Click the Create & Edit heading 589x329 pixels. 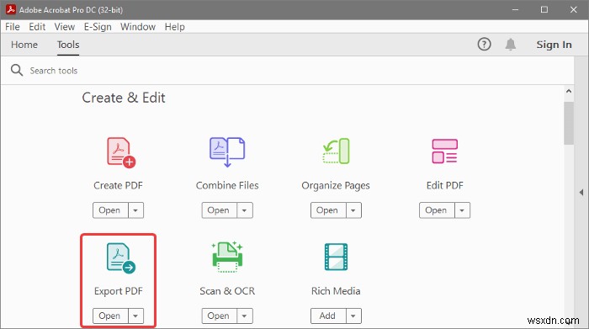point(124,98)
